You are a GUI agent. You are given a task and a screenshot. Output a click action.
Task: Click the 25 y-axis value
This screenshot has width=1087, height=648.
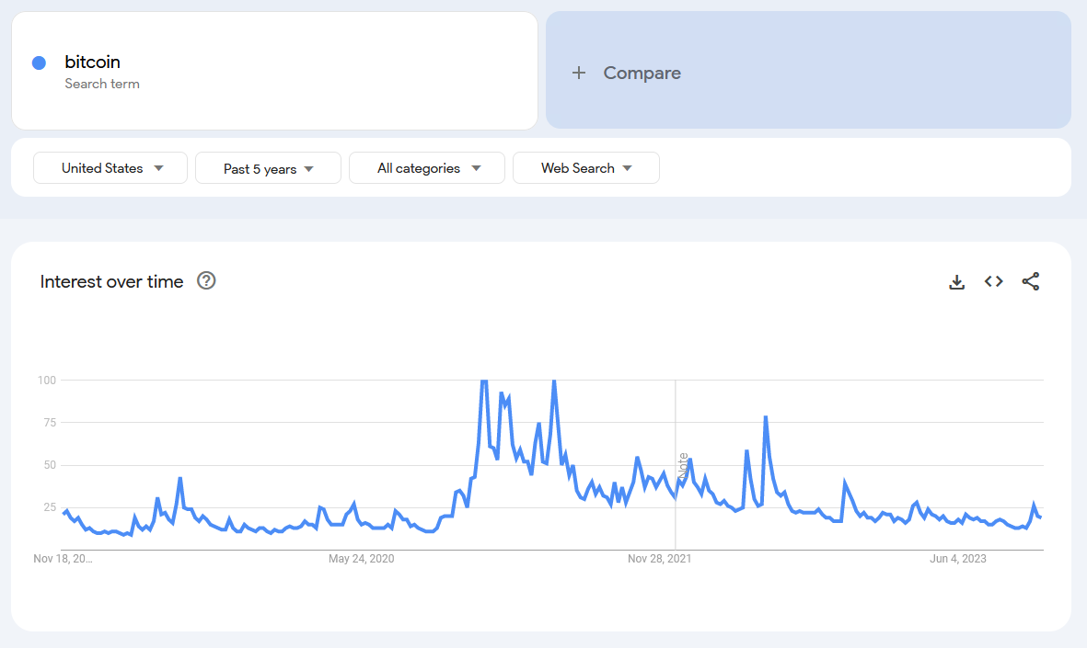49,507
